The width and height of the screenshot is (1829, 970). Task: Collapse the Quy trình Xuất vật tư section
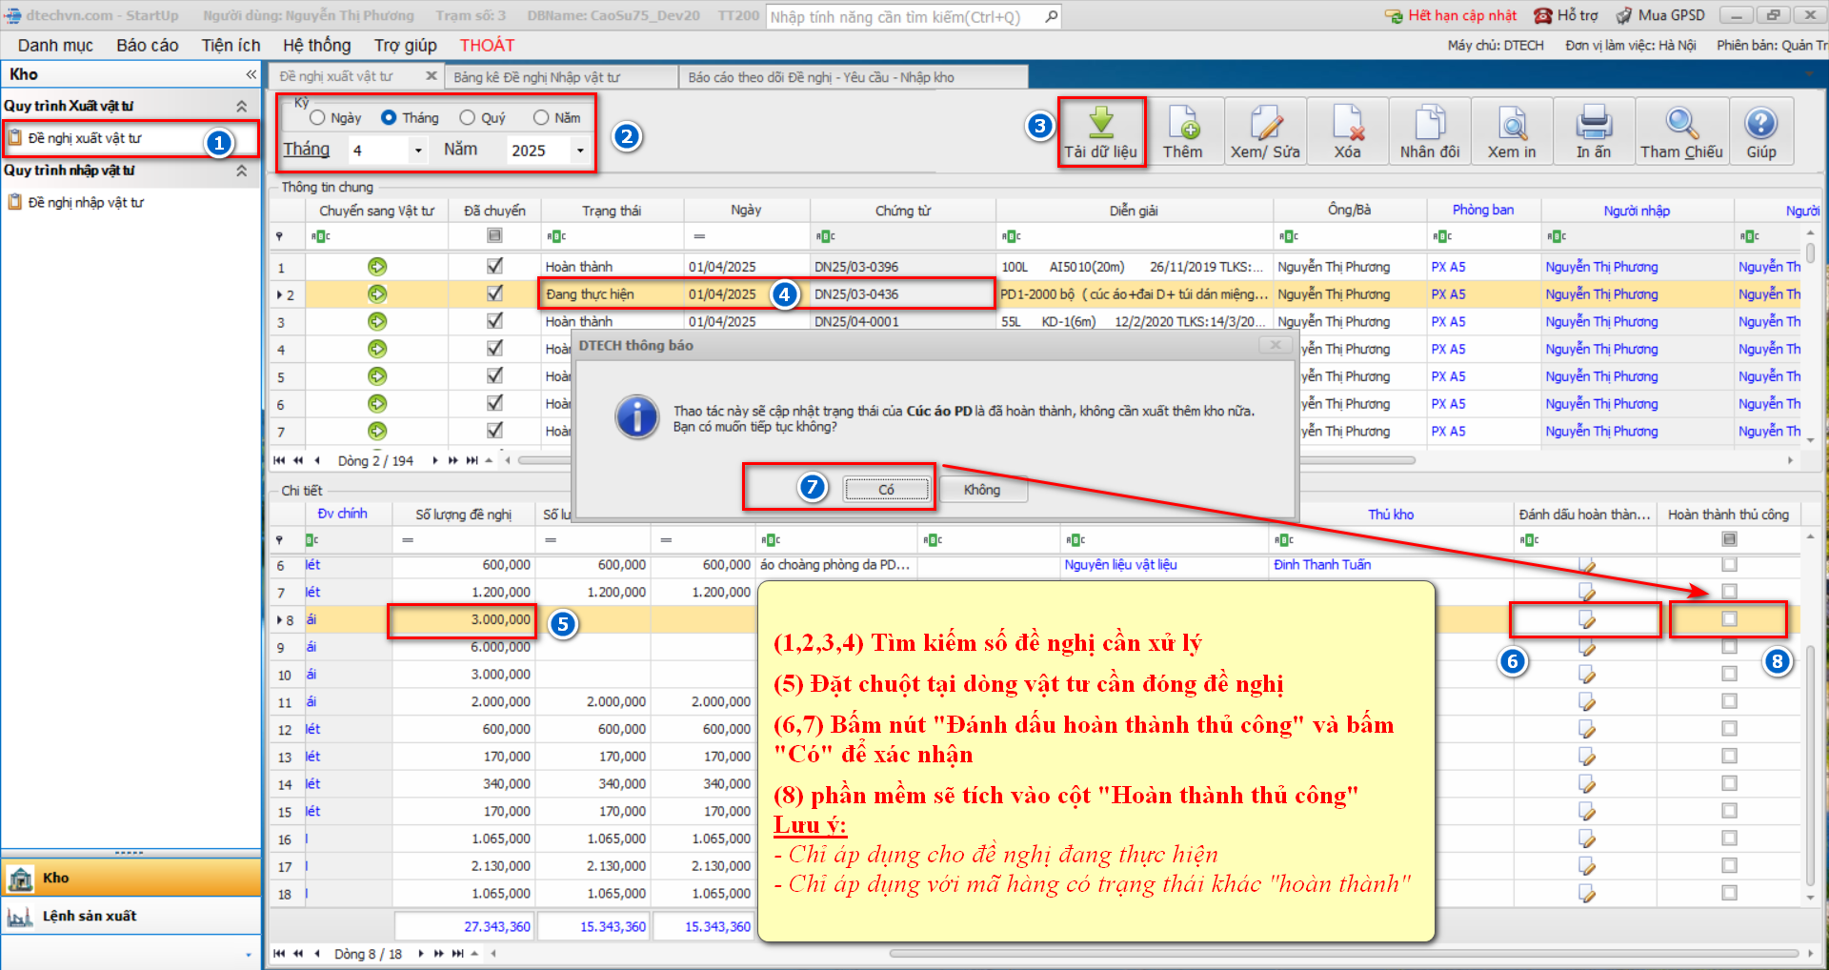242,106
